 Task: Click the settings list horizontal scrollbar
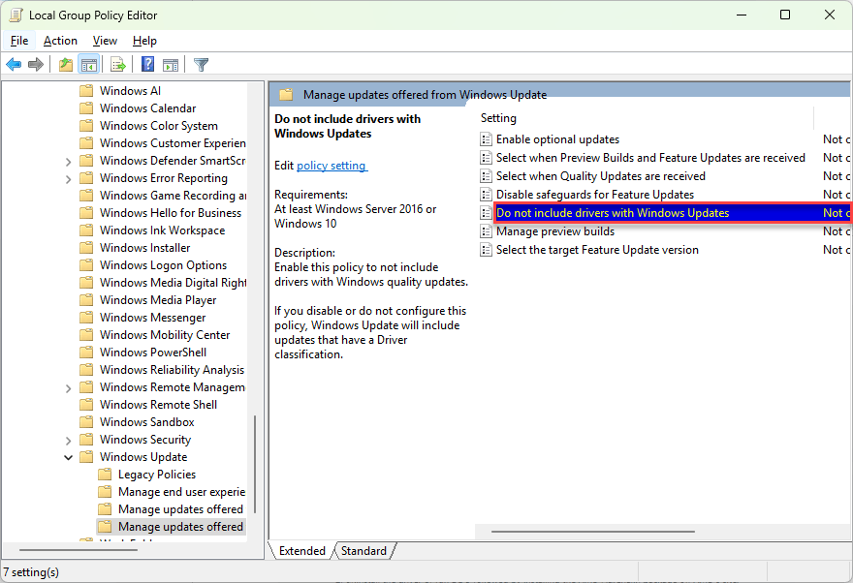[x=593, y=532]
